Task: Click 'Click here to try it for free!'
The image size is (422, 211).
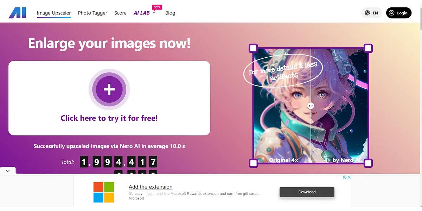Action: 109,118
